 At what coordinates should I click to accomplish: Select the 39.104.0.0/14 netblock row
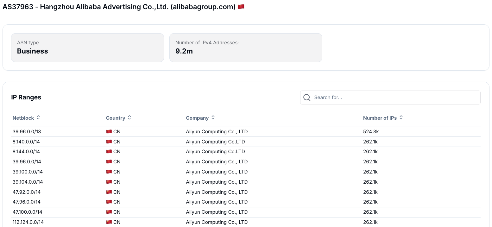(x=28, y=182)
